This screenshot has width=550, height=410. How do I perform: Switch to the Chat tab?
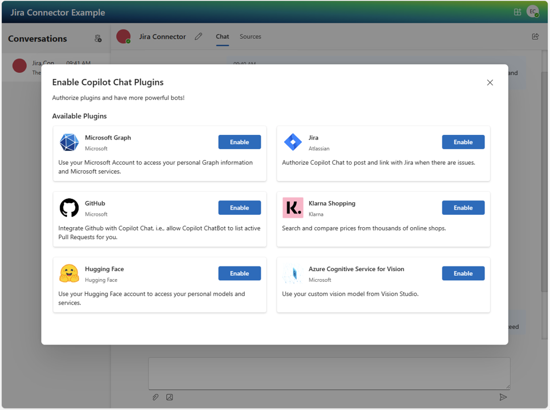tap(223, 36)
